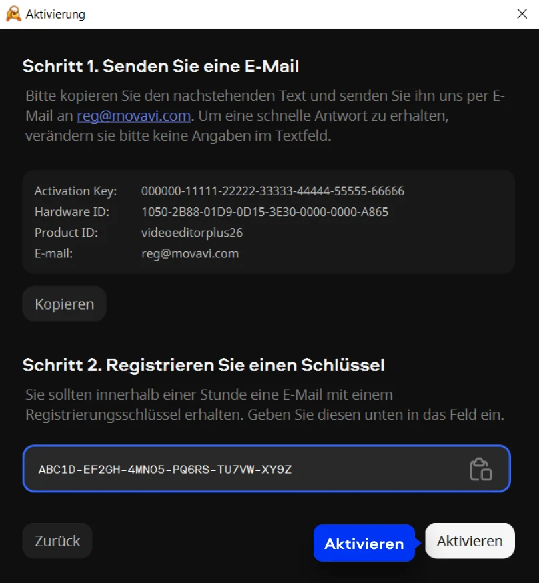The width and height of the screenshot is (539, 583).
Task: Go back with the Zurück button
Action: tap(57, 541)
